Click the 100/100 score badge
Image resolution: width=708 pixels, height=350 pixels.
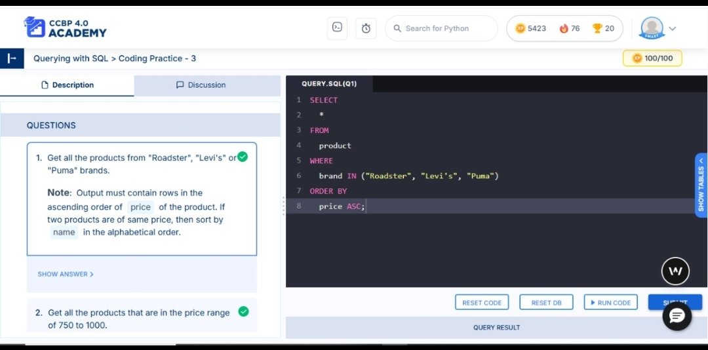coord(652,58)
